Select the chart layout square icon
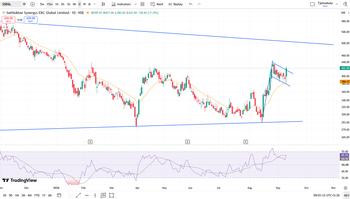This screenshot has width=350, height=199. [312, 4]
